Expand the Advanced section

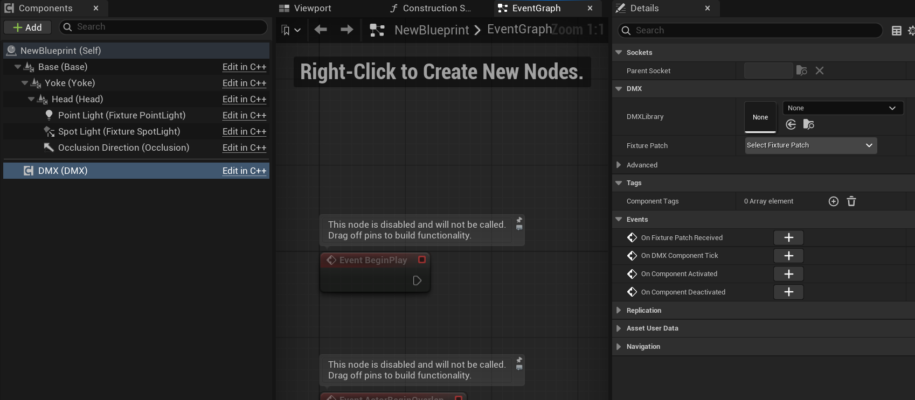tap(619, 165)
